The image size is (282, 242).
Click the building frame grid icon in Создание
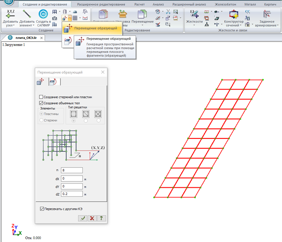(54, 24)
